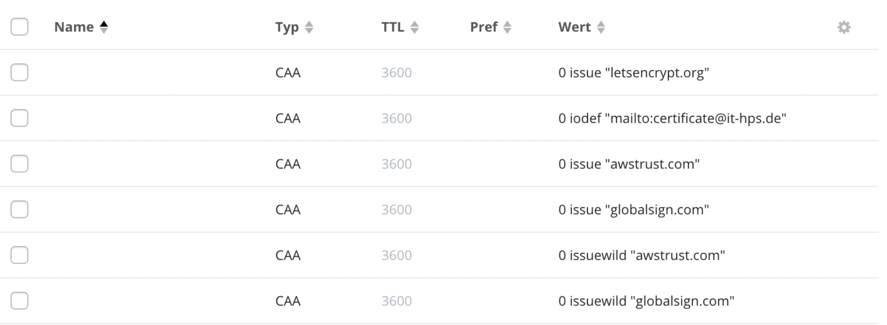Click the upward sort triangle on Wert
Viewport: 887px width, 325px height.
tap(602, 24)
